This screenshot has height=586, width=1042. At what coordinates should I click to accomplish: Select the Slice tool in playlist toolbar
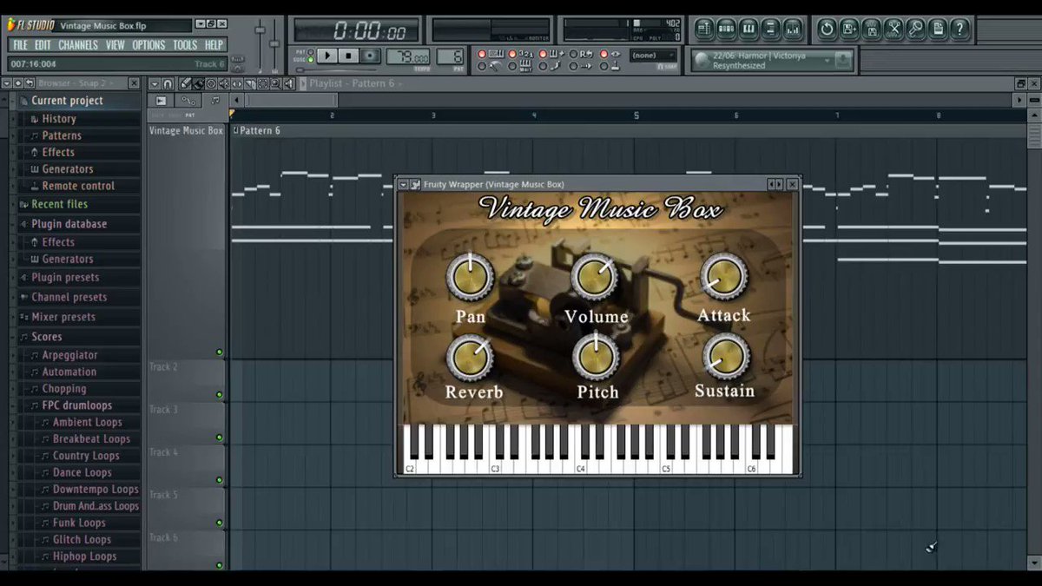tap(250, 84)
